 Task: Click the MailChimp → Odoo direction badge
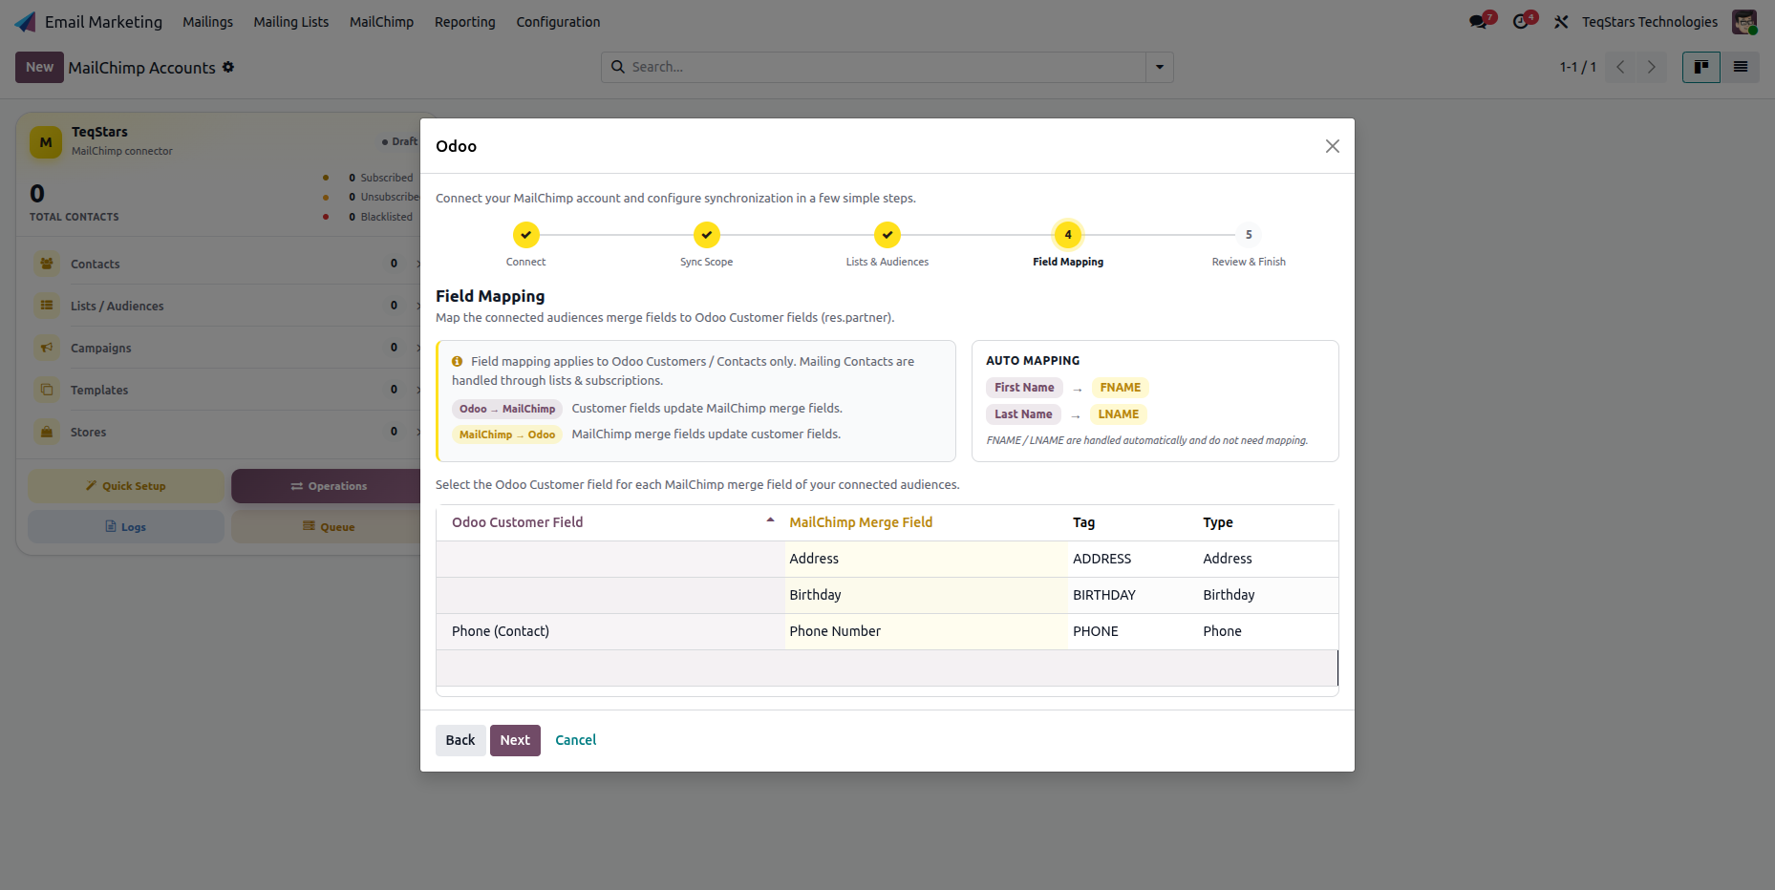(x=507, y=434)
